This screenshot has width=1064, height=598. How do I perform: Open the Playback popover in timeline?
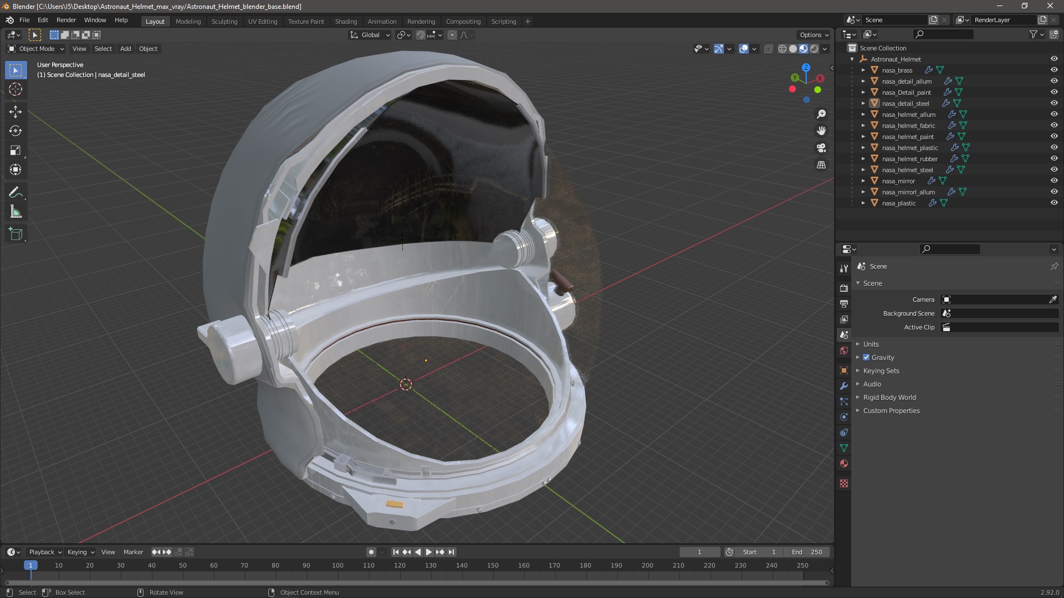point(45,552)
